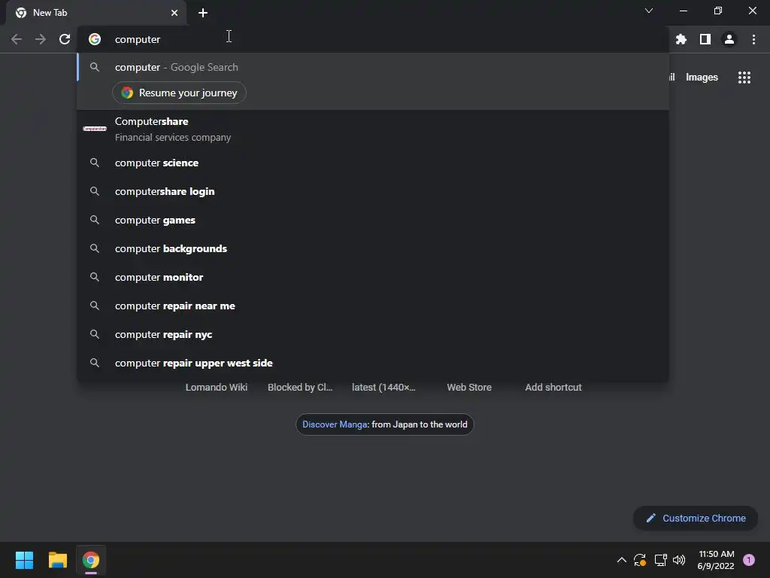This screenshot has width=770, height=578.
Task: Click the Google icon in the address bar
Action: pyautogui.click(x=95, y=39)
